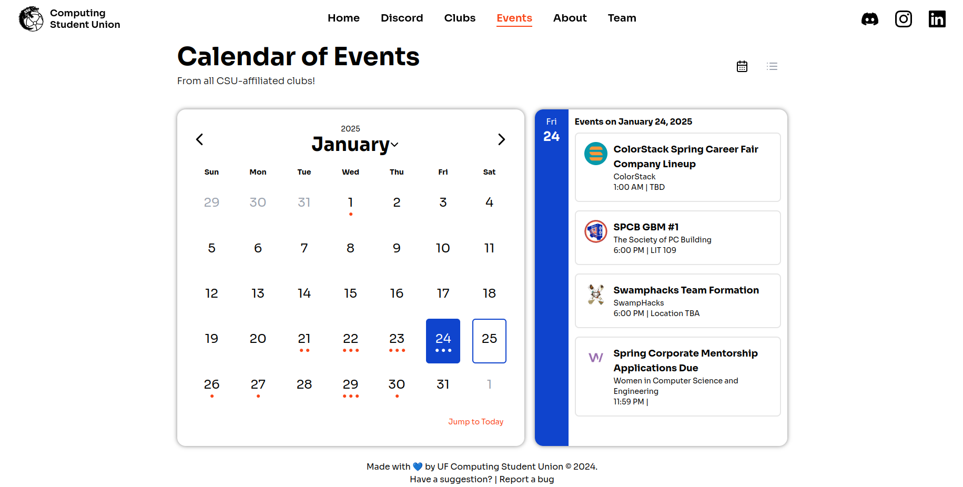Open the Clubs navigation item

tap(459, 18)
